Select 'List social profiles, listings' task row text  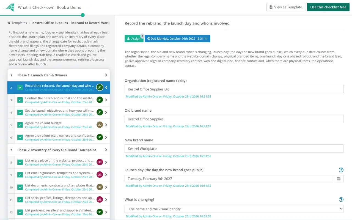60,198
